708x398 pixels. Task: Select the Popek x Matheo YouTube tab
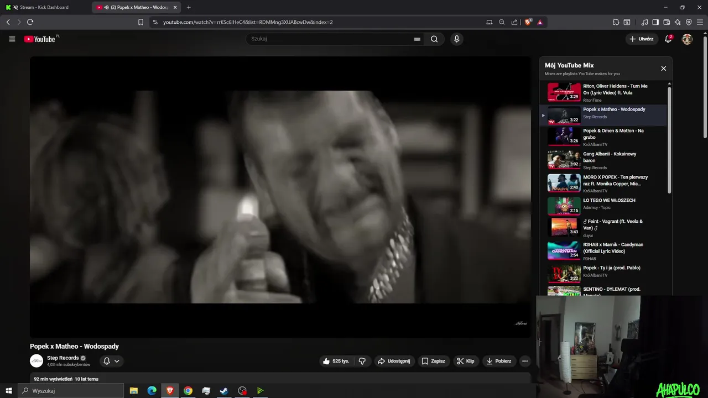click(x=136, y=7)
